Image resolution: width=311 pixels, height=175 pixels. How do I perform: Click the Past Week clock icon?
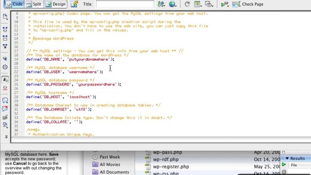95,157
